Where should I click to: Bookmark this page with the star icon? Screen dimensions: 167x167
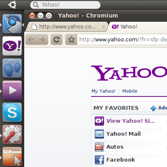(71, 40)
